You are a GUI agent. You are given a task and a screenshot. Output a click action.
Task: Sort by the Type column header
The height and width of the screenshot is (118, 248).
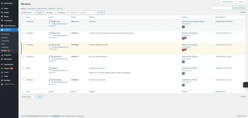[x=28, y=17]
